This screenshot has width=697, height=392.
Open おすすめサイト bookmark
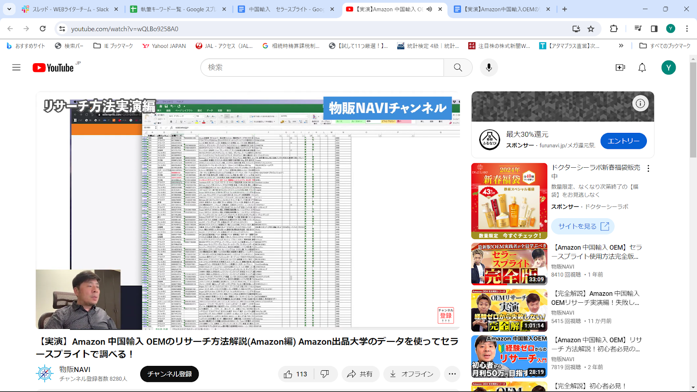[x=26, y=46]
